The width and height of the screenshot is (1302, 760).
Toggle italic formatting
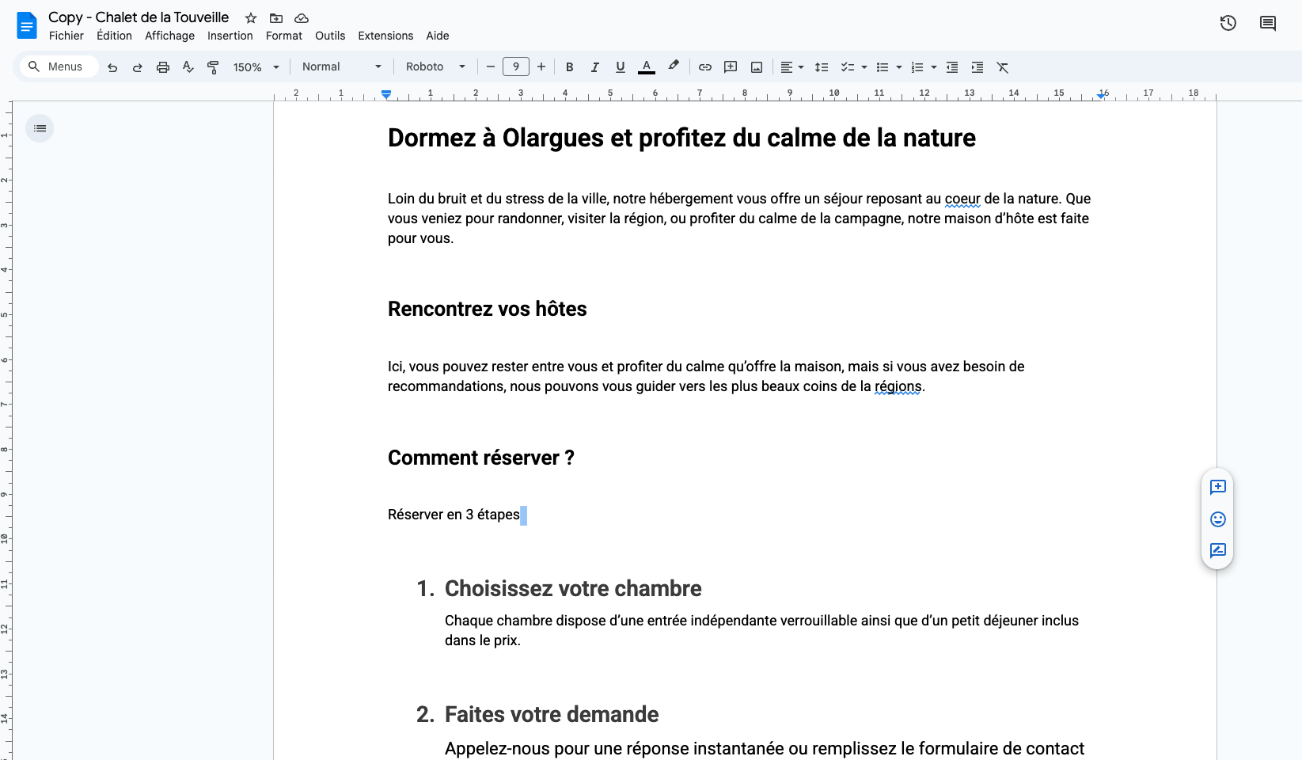pyautogui.click(x=595, y=67)
